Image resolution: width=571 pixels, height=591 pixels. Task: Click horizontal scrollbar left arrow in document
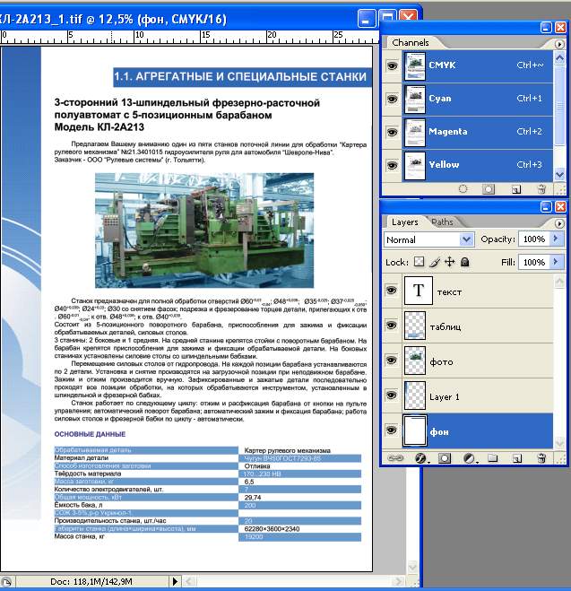pyautogui.click(x=189, y=581)
